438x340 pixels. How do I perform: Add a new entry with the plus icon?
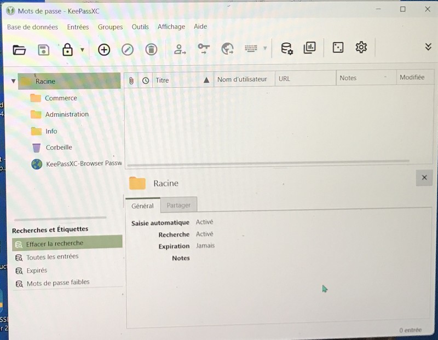point(104,50)
